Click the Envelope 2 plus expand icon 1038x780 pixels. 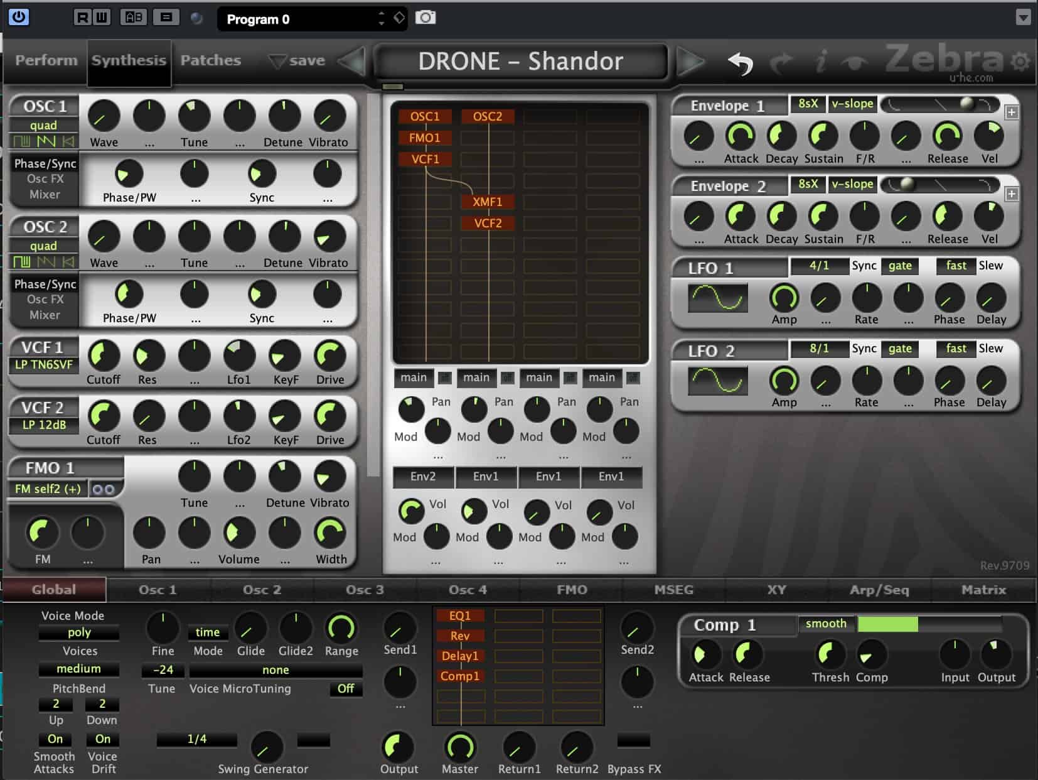click(x=1012, y=194)
